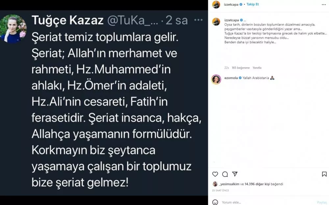Open ezomola's profile avatar
The height and width of the screenshot is (205, 329).
coord(216,79)
